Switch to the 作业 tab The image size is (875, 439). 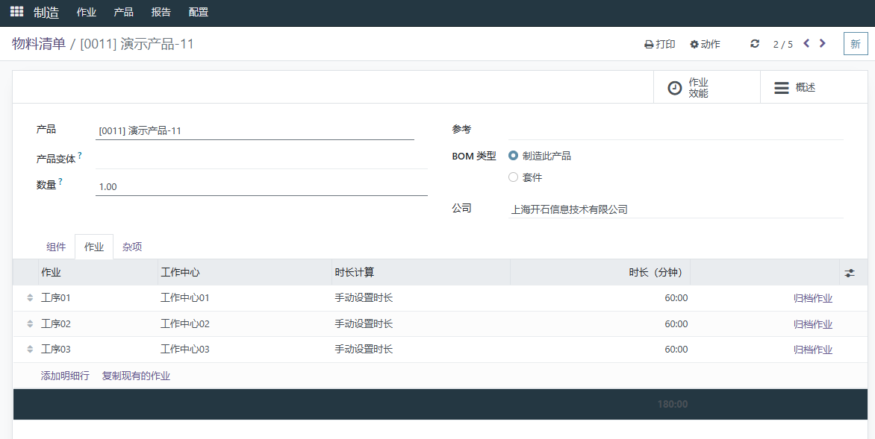coord(94,247)
